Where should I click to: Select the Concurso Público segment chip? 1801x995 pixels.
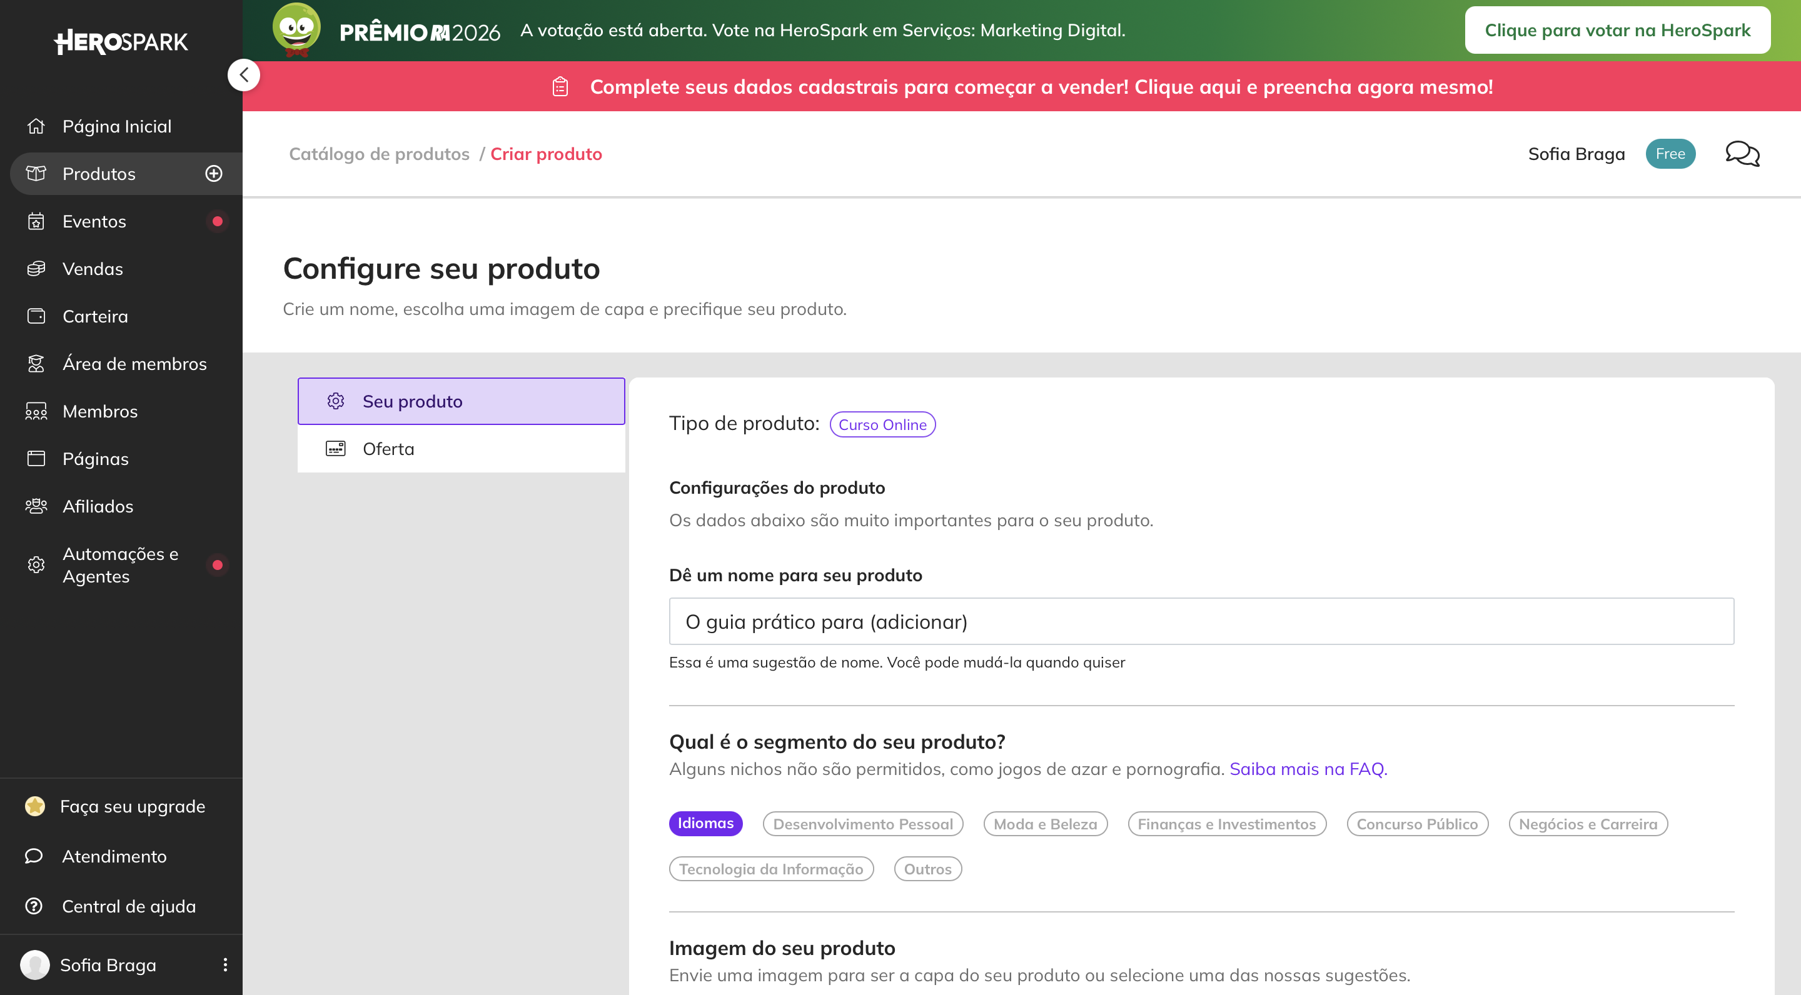(x=1417, y=824)
